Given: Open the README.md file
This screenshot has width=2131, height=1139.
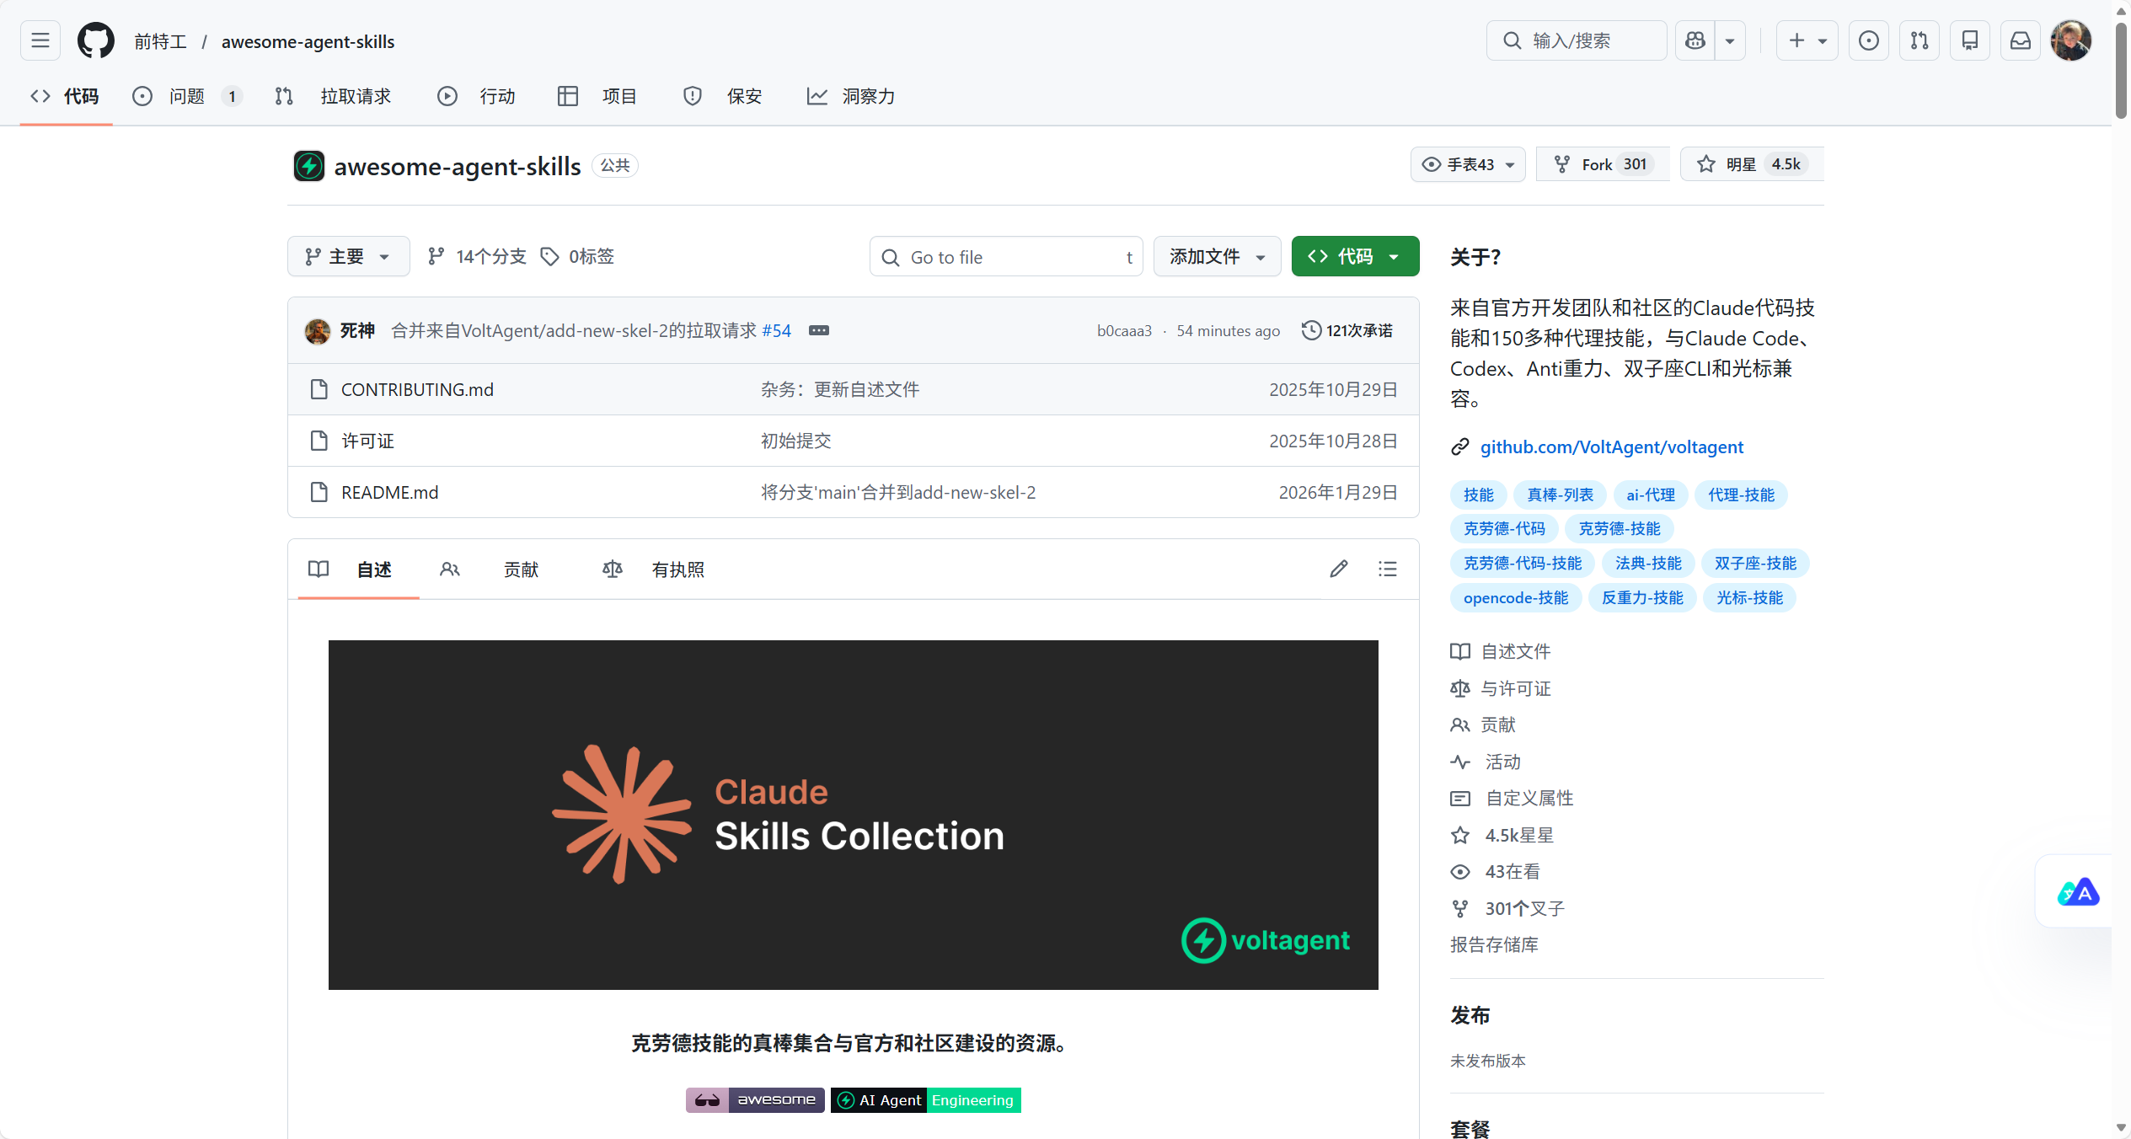Looking at the screenshot, I should pyautogui.click(x=389, y=492).
